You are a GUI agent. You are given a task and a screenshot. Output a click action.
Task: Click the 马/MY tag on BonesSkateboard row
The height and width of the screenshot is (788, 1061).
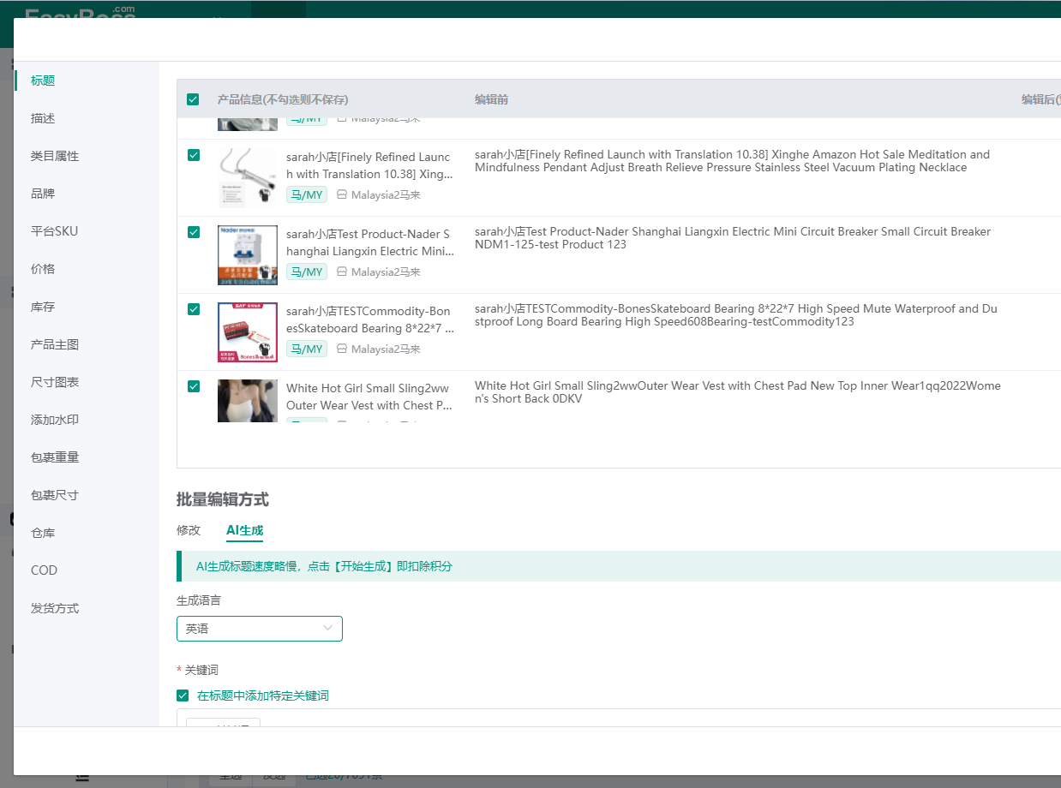[307, 349]
